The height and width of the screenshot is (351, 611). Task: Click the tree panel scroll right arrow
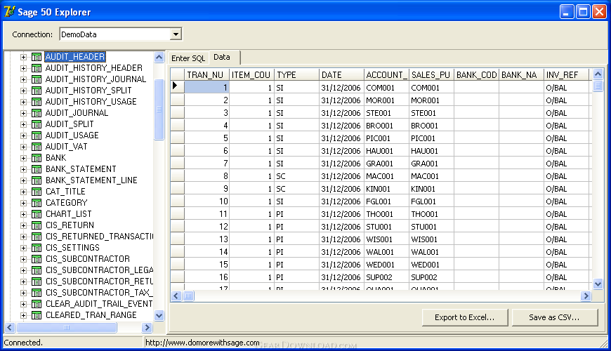147,328
